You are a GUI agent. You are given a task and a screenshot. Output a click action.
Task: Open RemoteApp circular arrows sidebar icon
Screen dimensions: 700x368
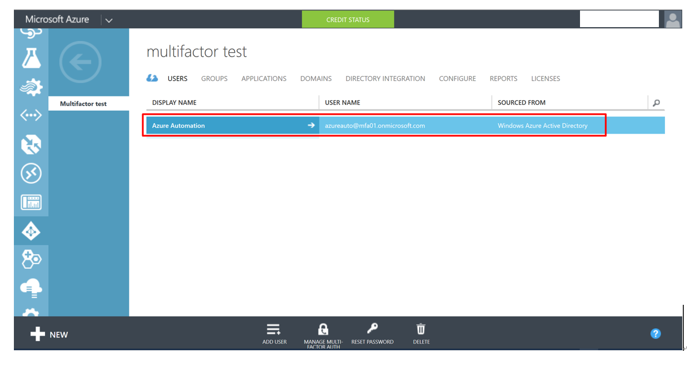pyautogui.click(x=31, y=173)
